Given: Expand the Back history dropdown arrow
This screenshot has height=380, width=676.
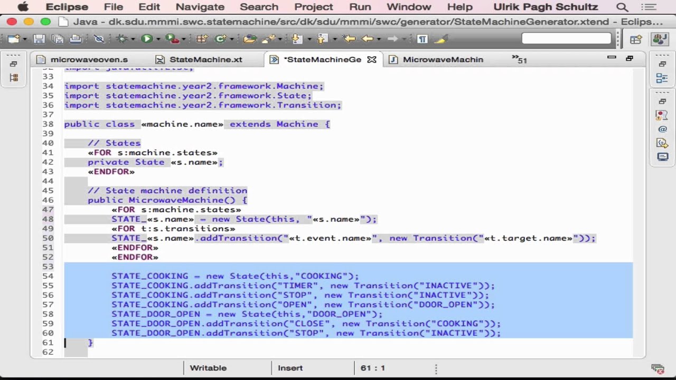Looking at the screenshot, I should pyautogui.click(x=379, y=39).
